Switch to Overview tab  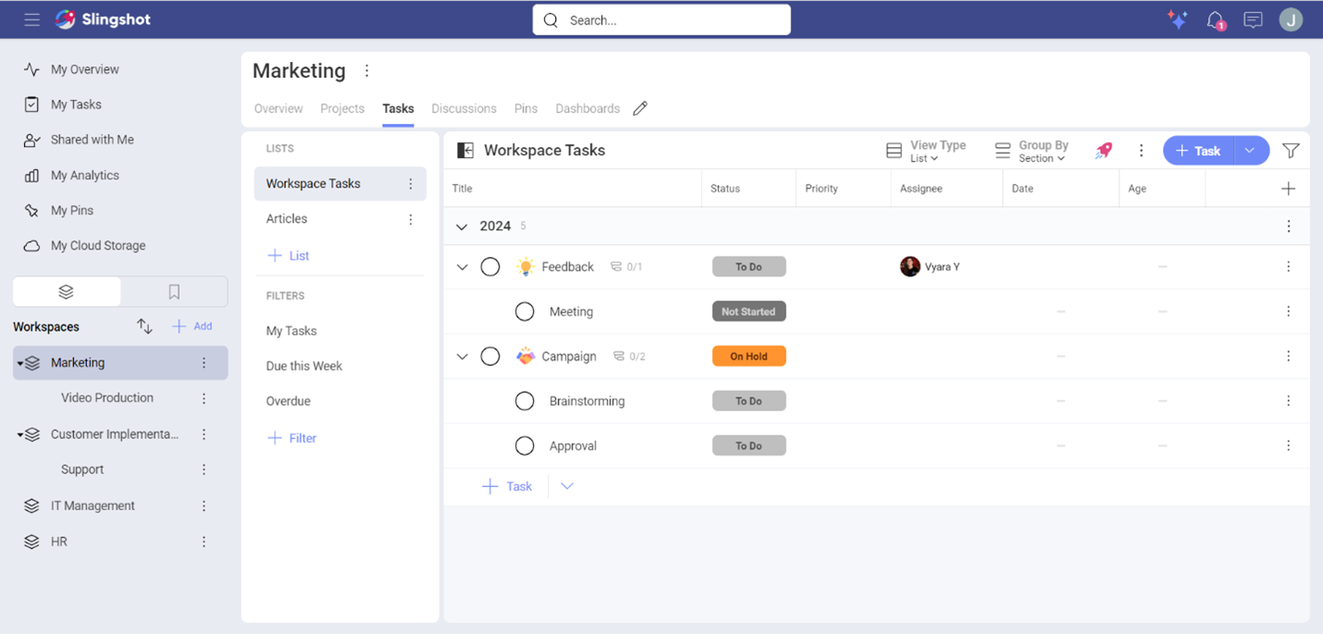278,109
